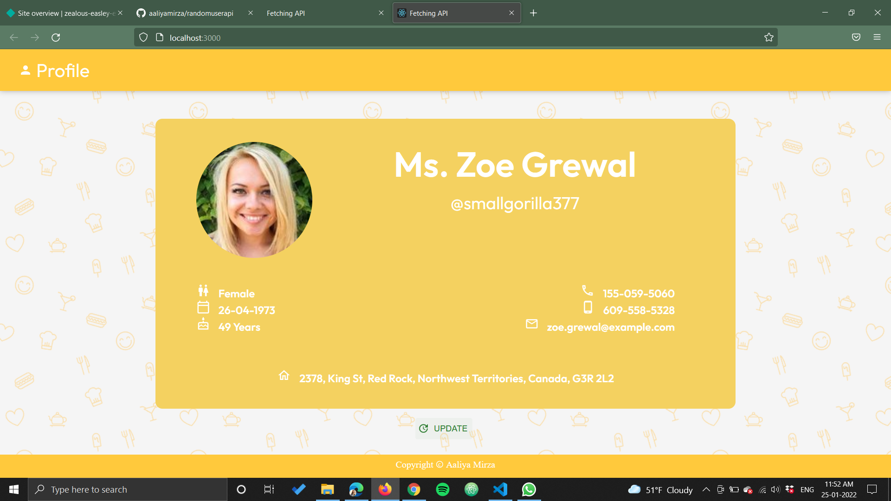The height and width of the screenshot is (501, 891).
Task: Click the calendar icon next to 26-04-1973
Action: coord(203,308)
